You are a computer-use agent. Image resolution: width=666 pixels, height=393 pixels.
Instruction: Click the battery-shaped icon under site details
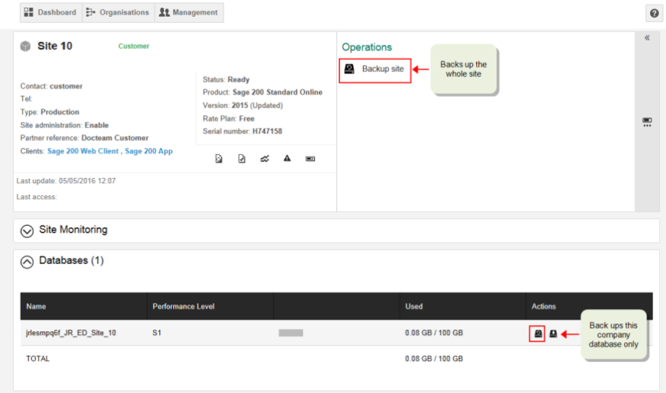click(310, 159)
